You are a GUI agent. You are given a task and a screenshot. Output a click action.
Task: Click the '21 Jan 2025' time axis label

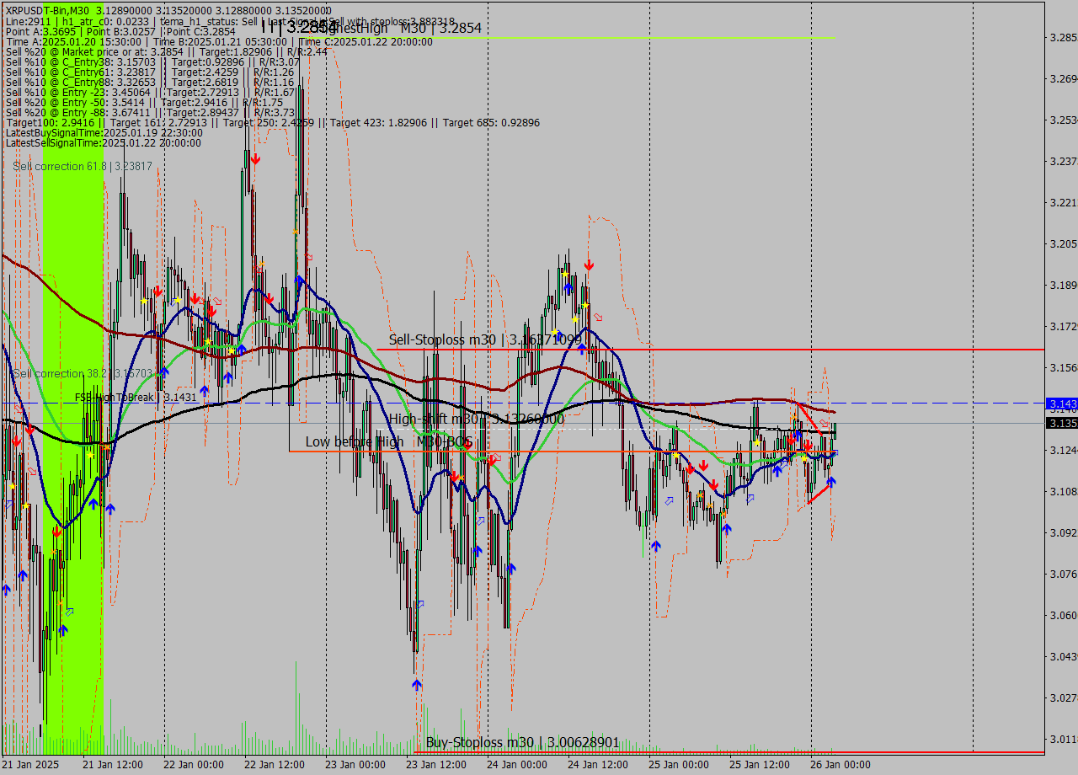(x=30, y=765)
